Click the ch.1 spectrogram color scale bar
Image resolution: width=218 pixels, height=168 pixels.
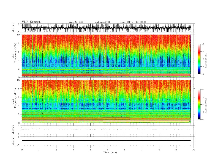tap(199, 59)
